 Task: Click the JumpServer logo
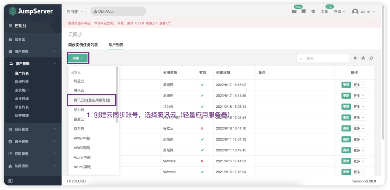pos(31,11)
